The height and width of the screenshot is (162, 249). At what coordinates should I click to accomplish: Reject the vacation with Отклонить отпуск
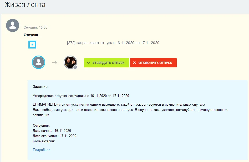pyautogui.click(x=153, y=63)
